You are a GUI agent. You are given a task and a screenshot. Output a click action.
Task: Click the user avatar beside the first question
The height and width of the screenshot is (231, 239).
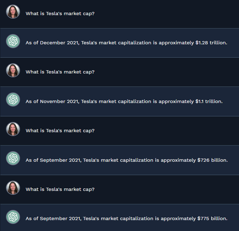[13, 12]
